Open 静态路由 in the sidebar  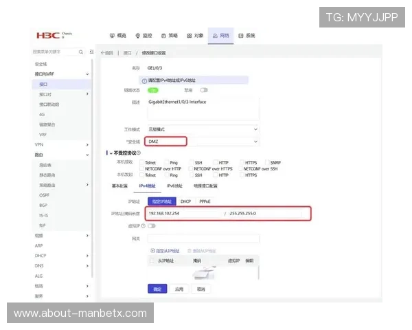point(47,175)
